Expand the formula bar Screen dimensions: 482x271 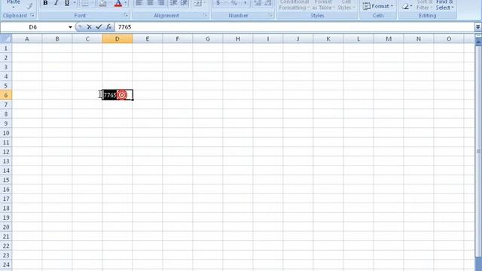pos(477,27)
